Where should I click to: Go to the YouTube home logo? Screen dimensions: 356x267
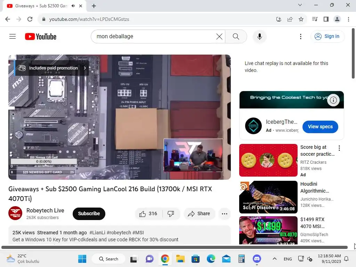(x=41, y=37)
